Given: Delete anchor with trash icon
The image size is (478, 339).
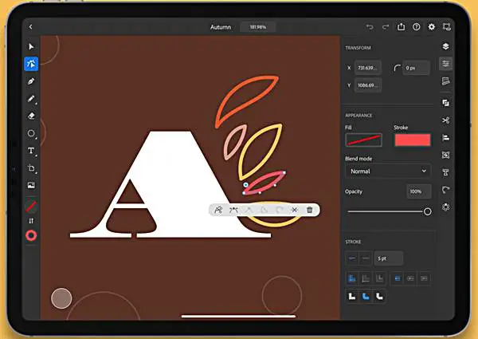Looking at the screenshot, I should coord(309,210).
